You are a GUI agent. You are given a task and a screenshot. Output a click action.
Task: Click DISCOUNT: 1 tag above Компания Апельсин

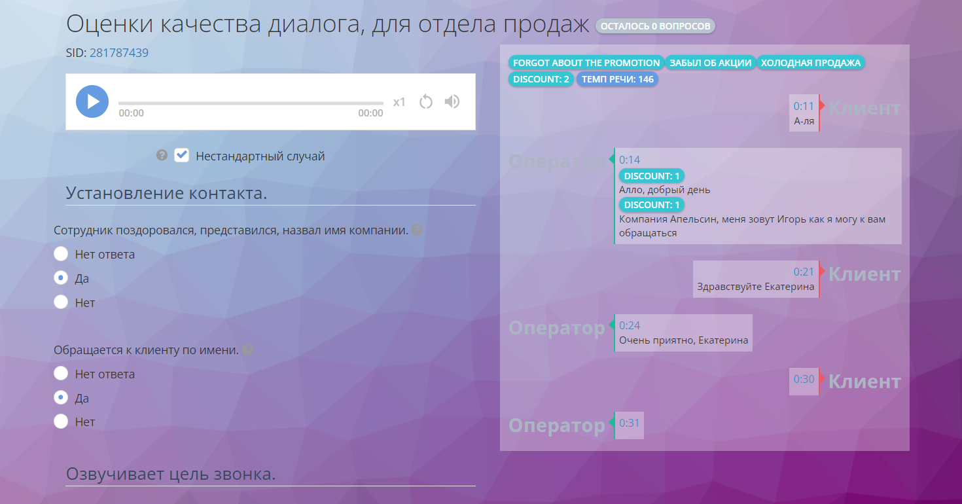coord(652,205)
